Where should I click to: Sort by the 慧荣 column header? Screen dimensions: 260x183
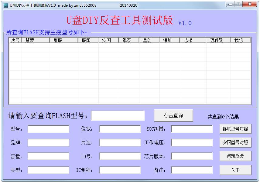click(36, 40)
